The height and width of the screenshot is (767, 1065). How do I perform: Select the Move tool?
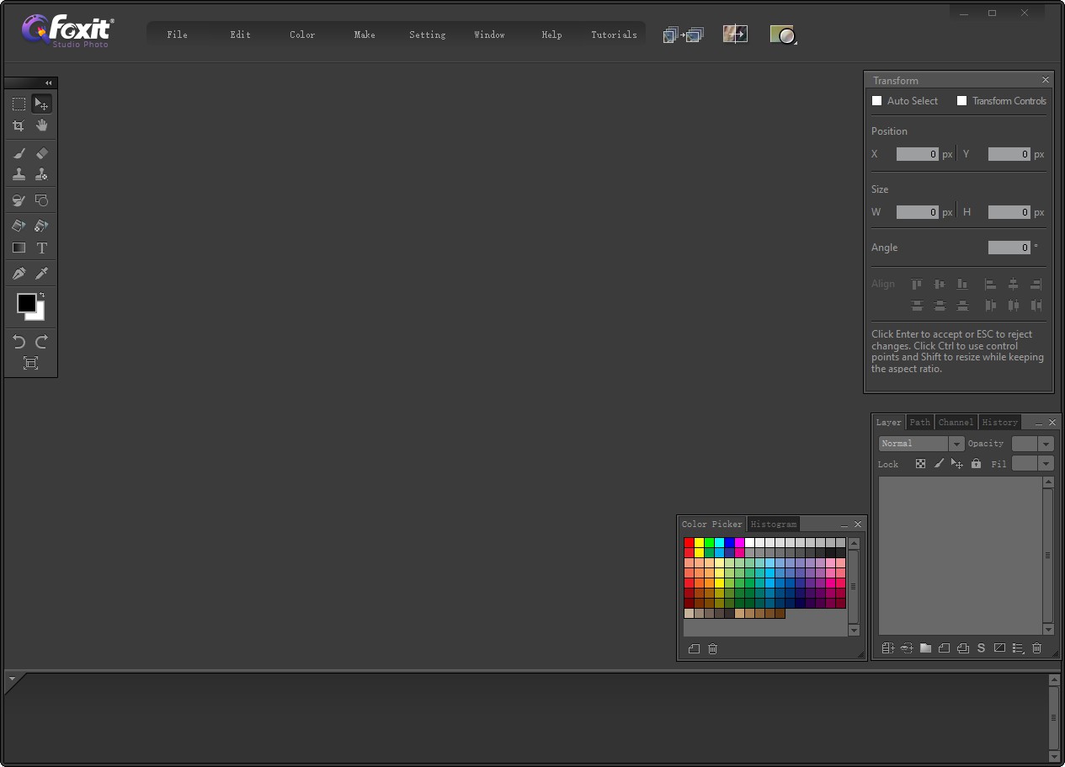point(43,104)
